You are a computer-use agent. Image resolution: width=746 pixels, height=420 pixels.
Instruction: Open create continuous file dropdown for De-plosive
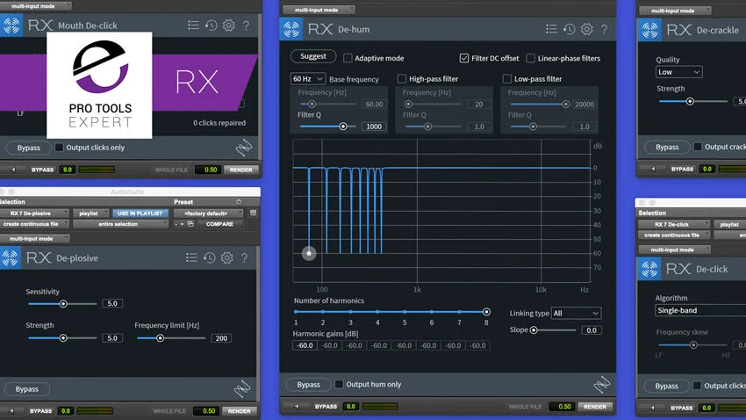[x=34, y=224]
